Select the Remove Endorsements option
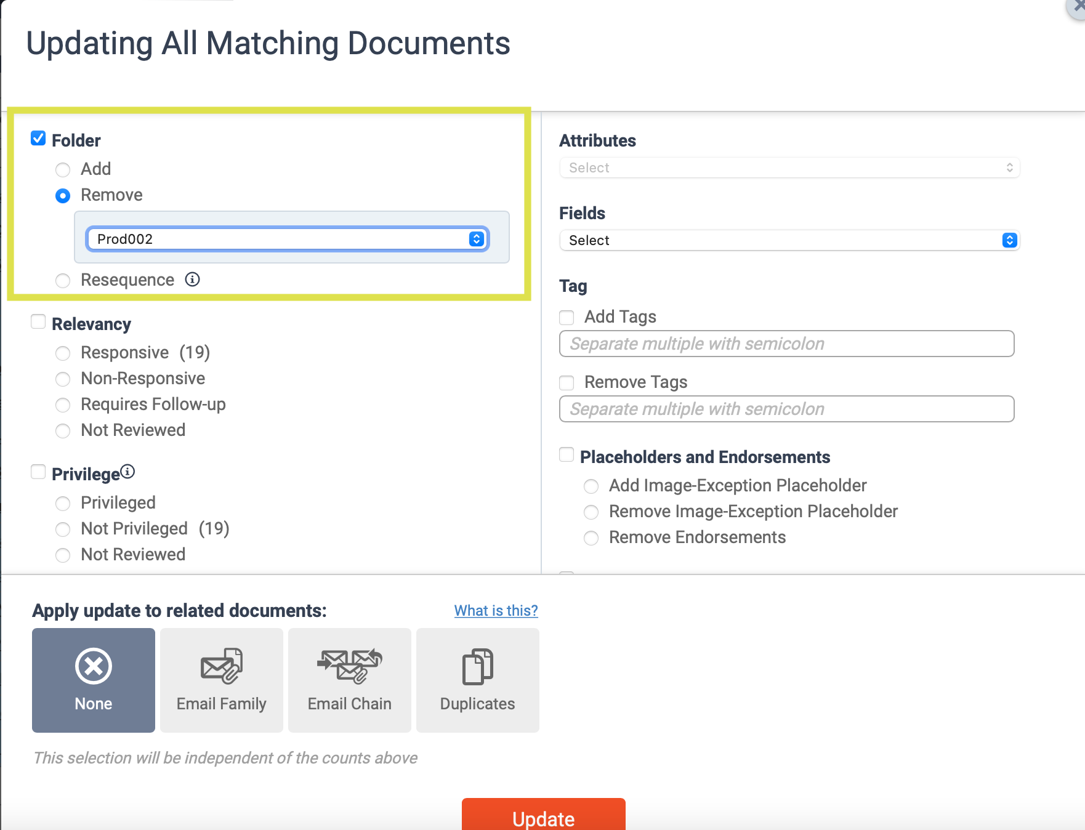The image size is (1085, 830). tap(591, 538)
